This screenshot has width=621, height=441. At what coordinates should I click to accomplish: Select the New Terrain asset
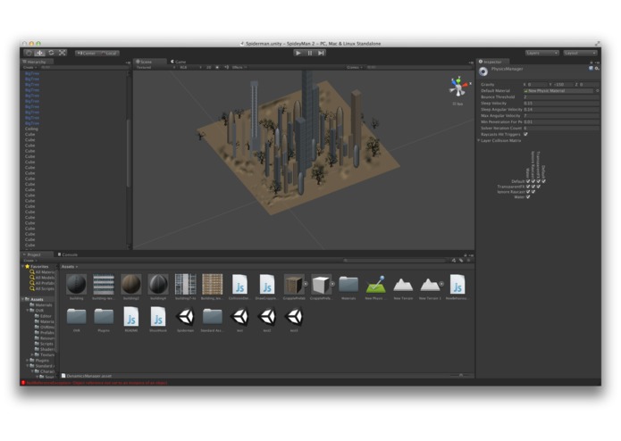coord(403,287)
